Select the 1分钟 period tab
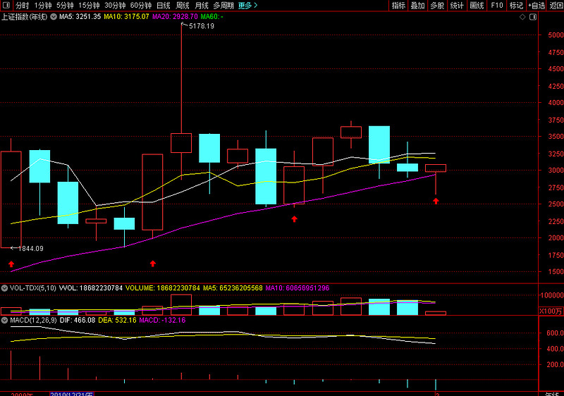The height and width of the screenshot is (396, 564). [43, 6]
